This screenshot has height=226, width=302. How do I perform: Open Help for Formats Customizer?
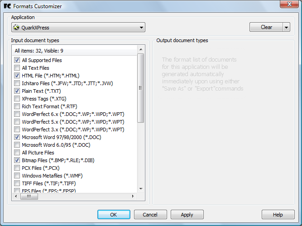278,215
